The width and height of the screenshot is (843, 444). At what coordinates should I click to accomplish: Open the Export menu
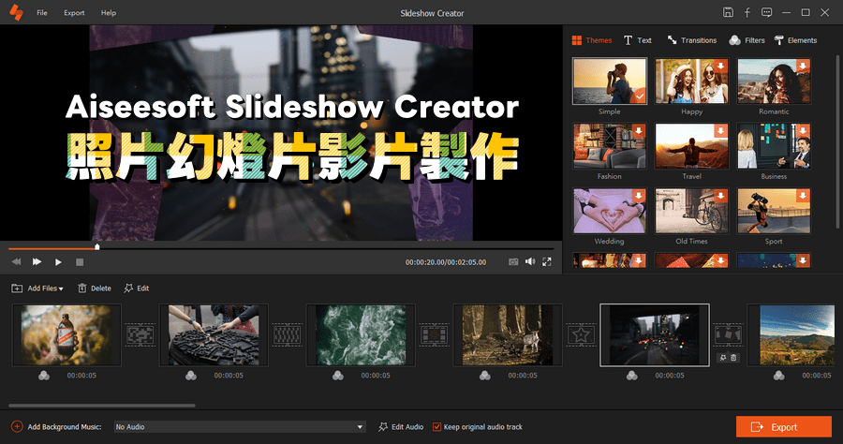click(x=74, y=12)
